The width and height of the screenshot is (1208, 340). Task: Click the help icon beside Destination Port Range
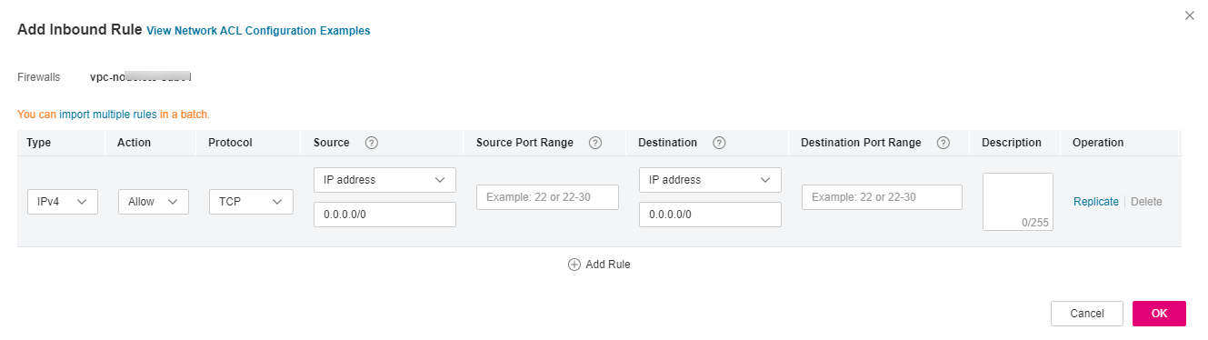(x=943, y=143)
